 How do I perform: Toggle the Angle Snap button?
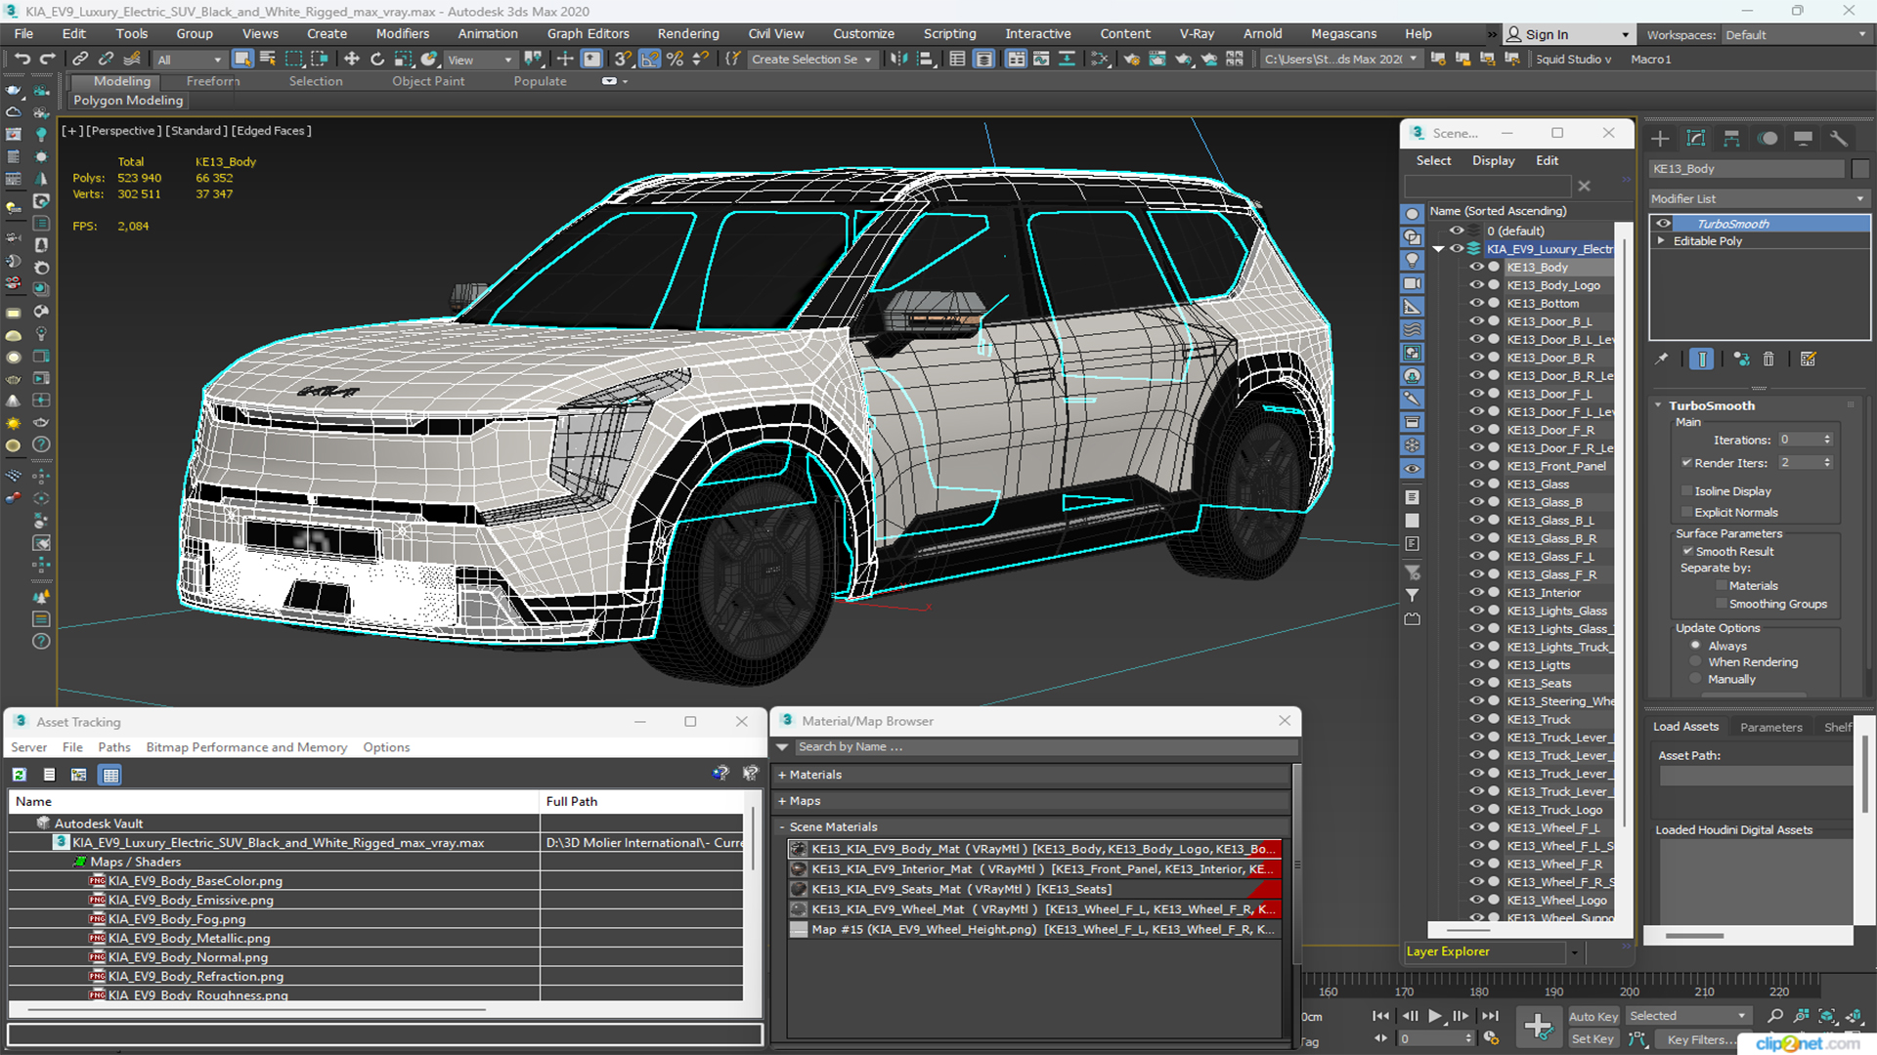649,60
